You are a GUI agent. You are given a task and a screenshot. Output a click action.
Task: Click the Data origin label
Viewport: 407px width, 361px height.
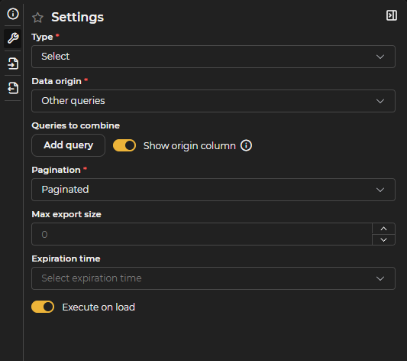(57, 81)
